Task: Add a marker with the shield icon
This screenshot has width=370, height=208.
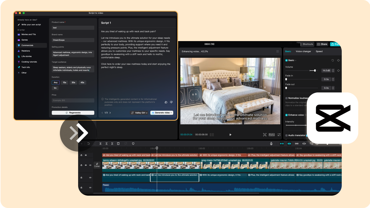Action: [x=133, y=144]
